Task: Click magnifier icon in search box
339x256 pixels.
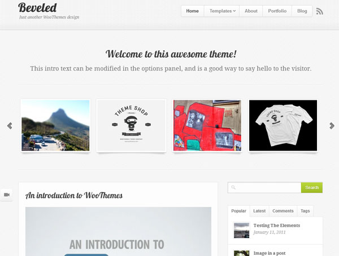Action: [233, 187]
